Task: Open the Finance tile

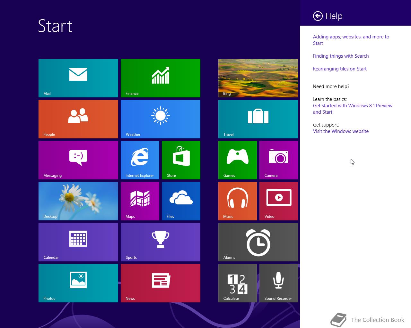Action: (161, 78)
